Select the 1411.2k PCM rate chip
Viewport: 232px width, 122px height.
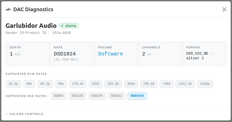point(185,84)
